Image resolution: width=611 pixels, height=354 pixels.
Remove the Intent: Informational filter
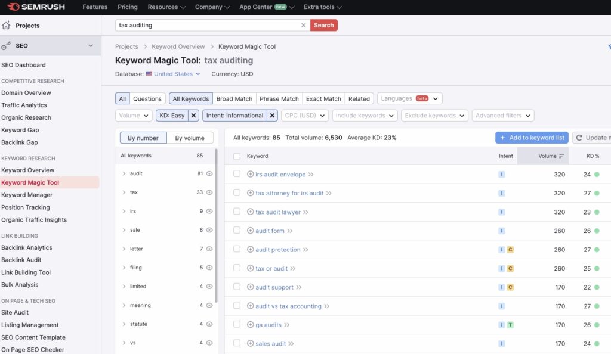(272, 116)
